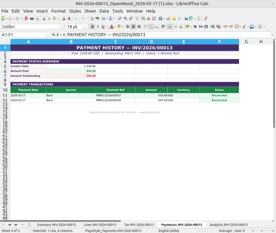Click the Clone Formatting paintbrush icon
The image size is (276, 233).
(64, 19)
